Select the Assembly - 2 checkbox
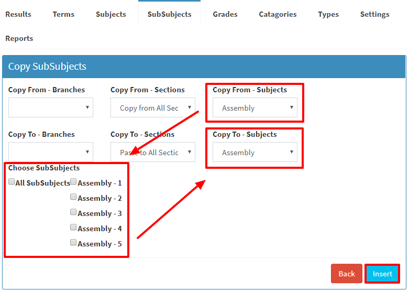The height and width of the screenshot is (292, 409). (73, 197)
